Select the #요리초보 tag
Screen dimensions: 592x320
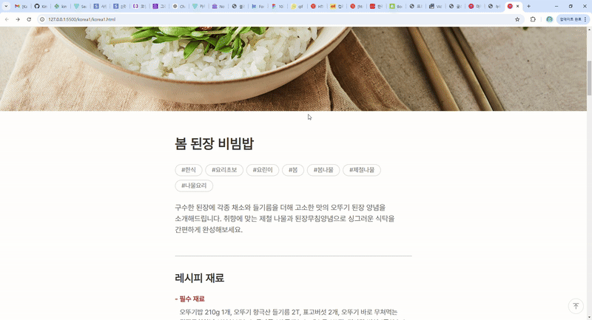click(x=224, y=170)
